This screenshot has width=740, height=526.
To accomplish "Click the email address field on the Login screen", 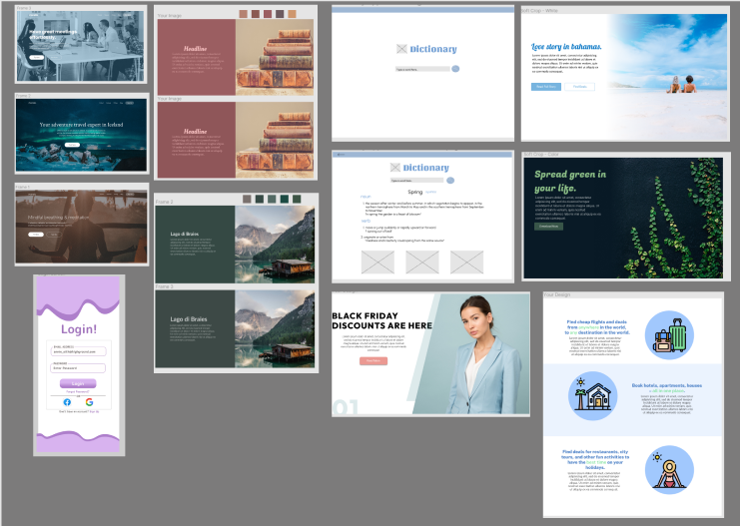I will click(78, 351).
